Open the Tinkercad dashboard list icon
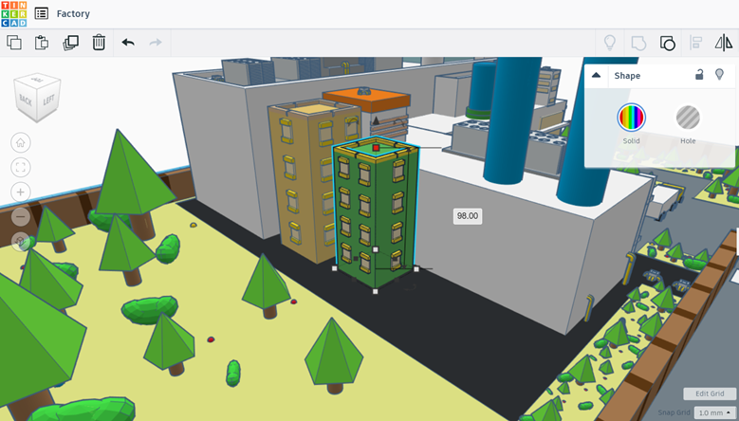This screenshot has height=421, width=739. click(42, 13)
